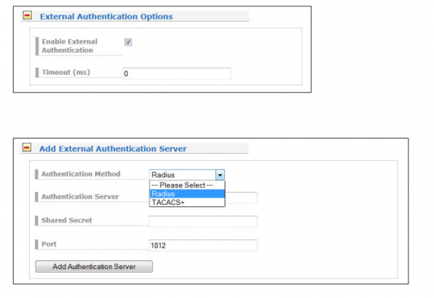Select TACACS+ from the method list
This screenshot has height=298, width=434.
tap(187, 202)
